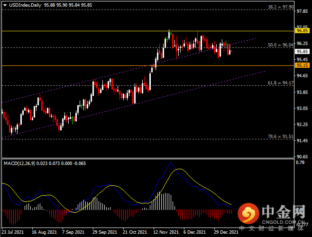Select the 6 Dec 2021 date marker

[194, 232]
